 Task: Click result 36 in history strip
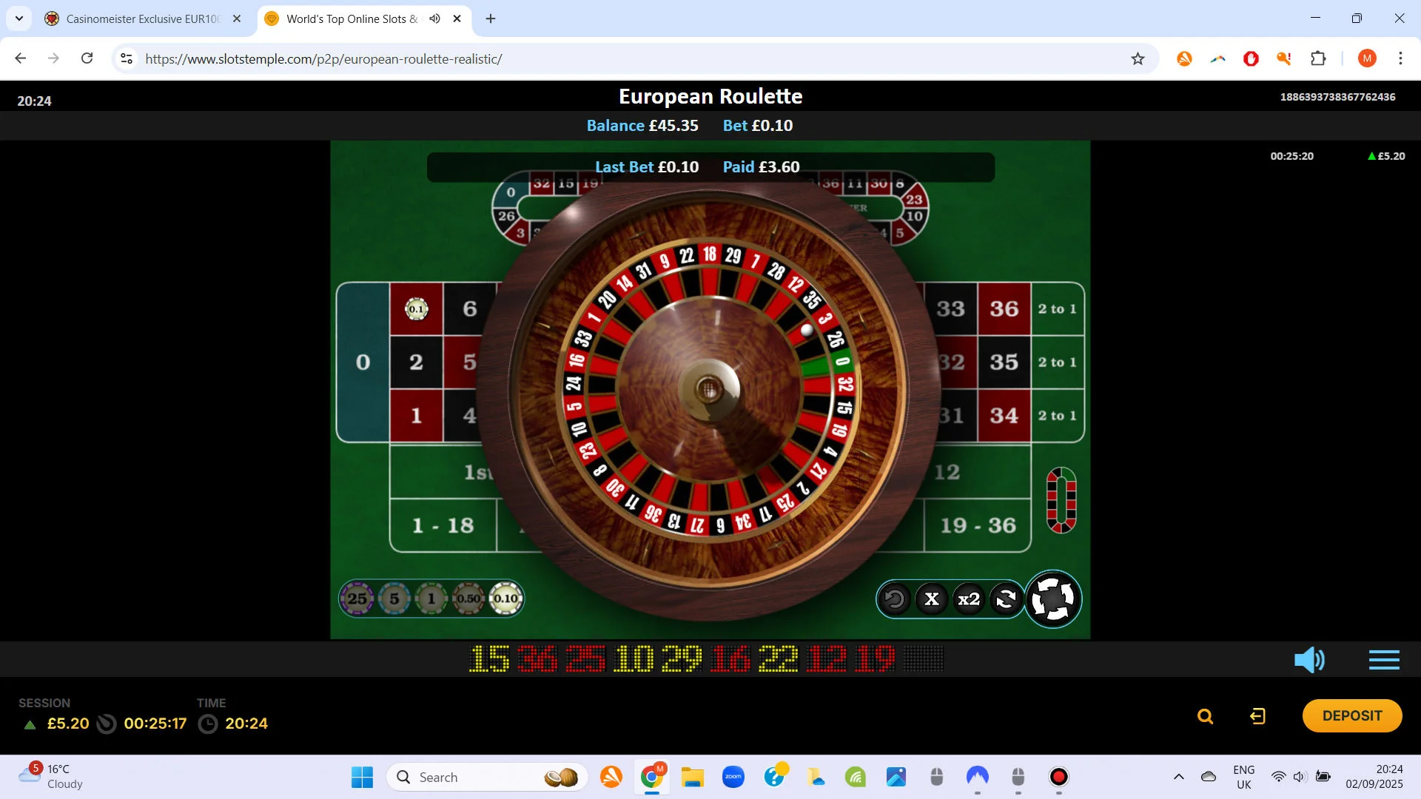click(x=537, y=659)
